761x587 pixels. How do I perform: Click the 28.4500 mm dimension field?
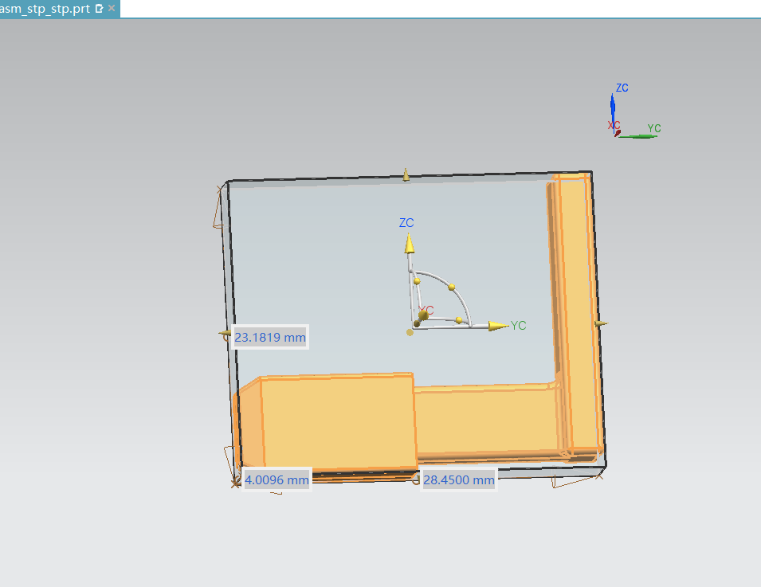pos(458,480)
